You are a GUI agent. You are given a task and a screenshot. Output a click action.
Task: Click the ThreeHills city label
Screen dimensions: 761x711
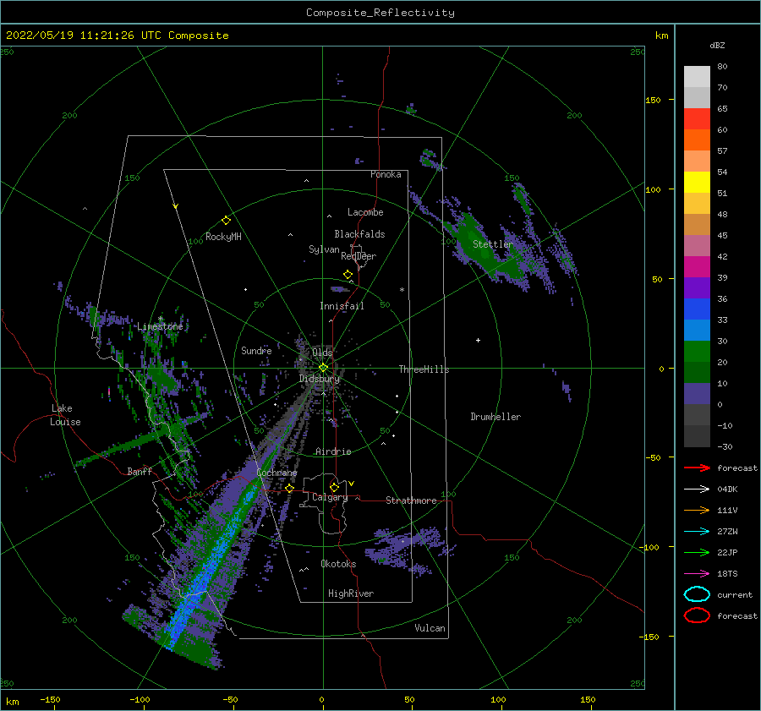coord(424,369)
